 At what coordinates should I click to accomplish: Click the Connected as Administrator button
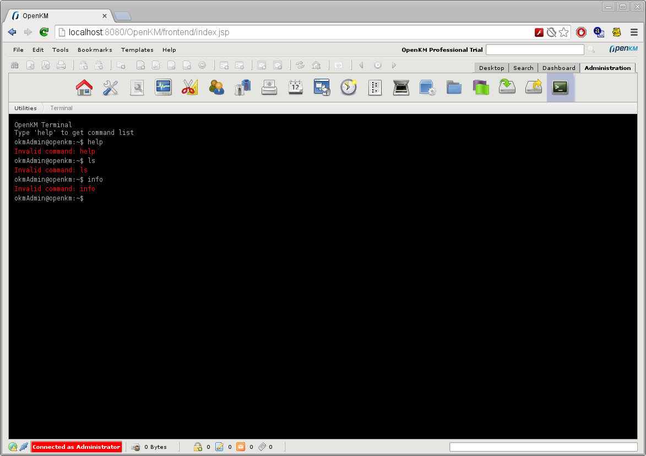76,447
